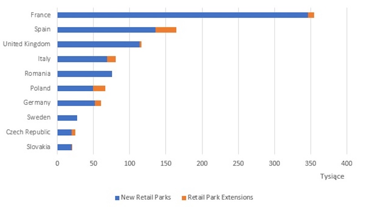Click the France category label

tap(41, 15)
